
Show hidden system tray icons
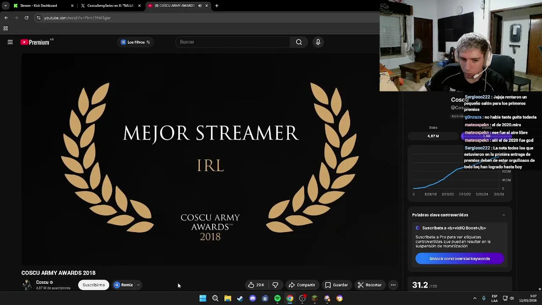point(475,299)
